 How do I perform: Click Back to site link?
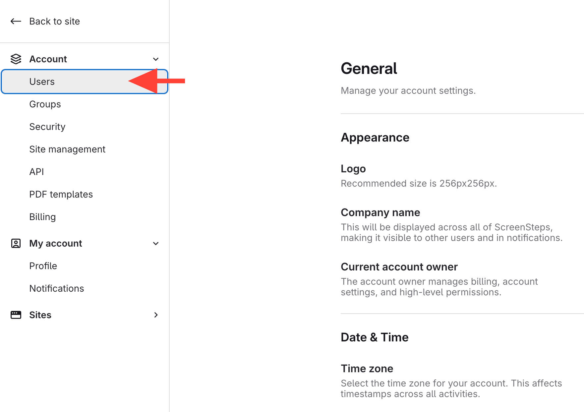click(55, 21)
